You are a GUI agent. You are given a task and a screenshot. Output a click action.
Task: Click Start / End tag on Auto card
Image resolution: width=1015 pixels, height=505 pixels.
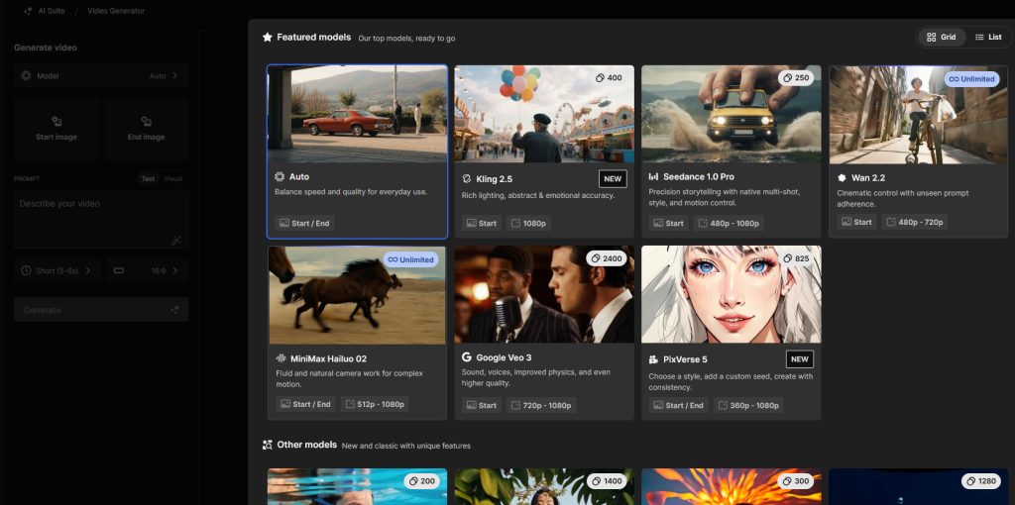pos(304,223)
